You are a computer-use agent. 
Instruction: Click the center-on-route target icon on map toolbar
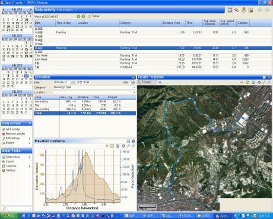(x=259, y=82)
